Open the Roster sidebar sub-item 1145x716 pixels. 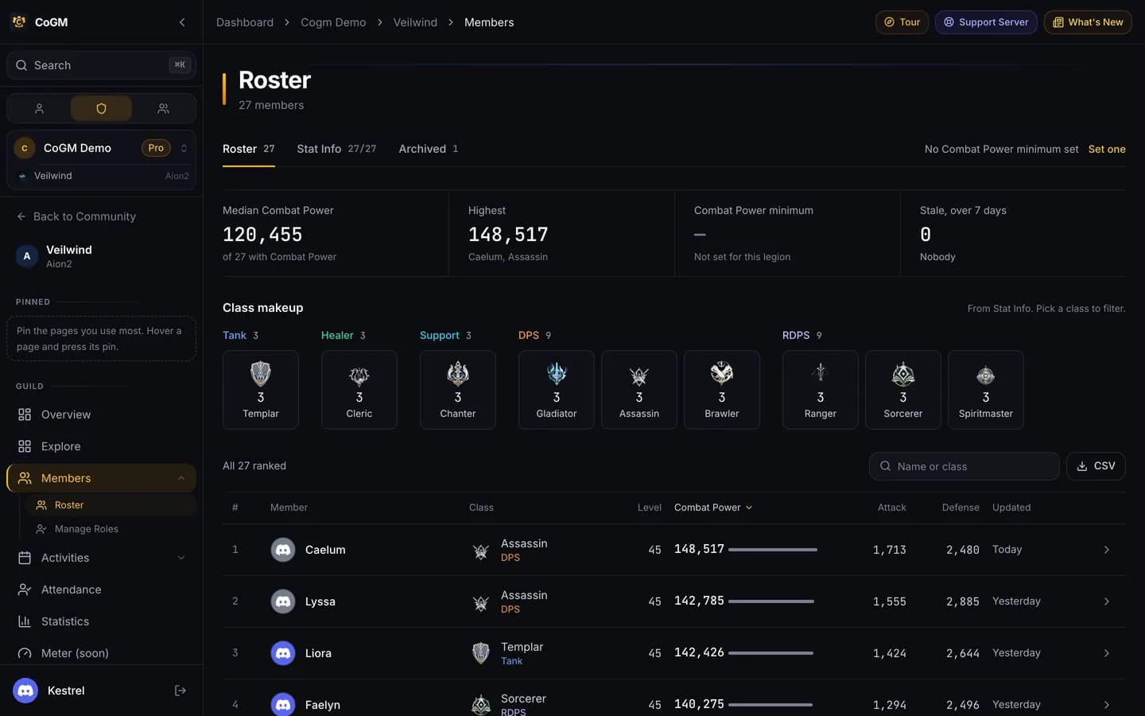click(111, 505)
